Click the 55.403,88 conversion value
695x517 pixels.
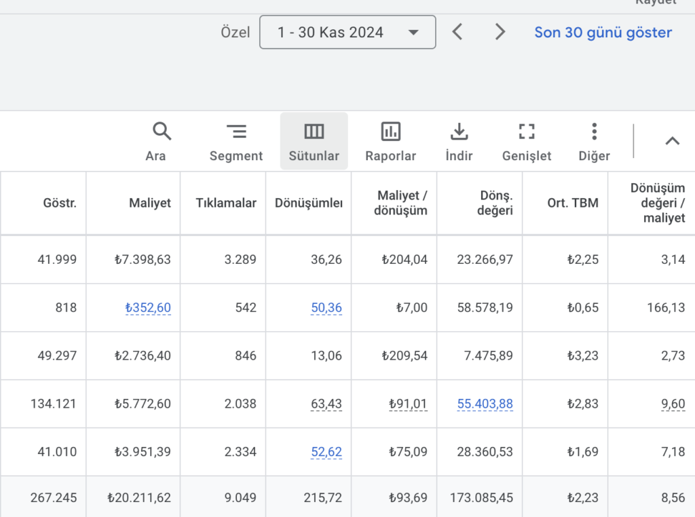tap(485, 404)
